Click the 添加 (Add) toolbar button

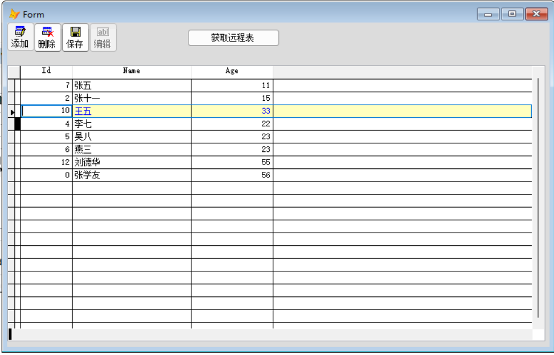click(20, 38)
